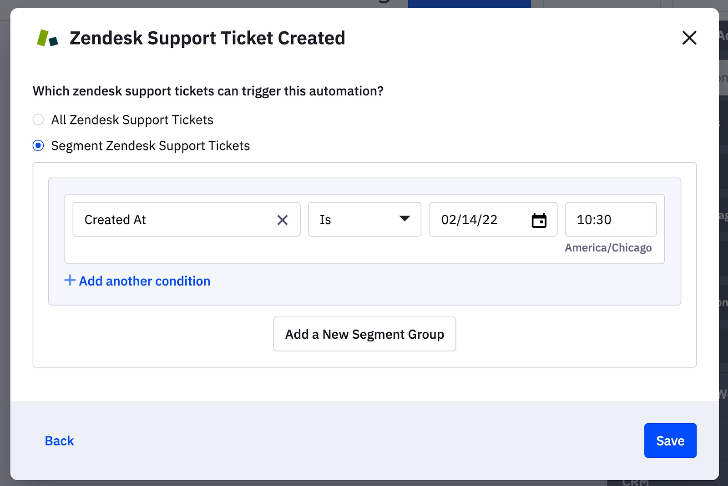
Task: Click the 'Segment Zendesk Support Tickets' label text
Action: pyautogui.click(x=150, y=146)
